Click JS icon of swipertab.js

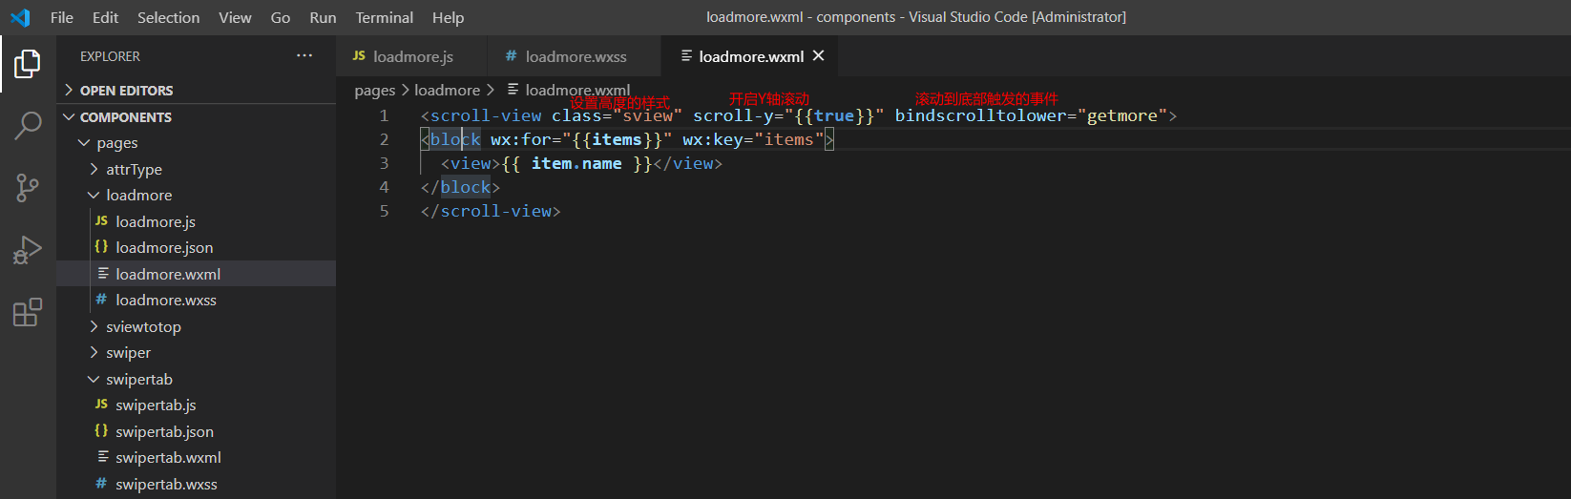[101, 405]
